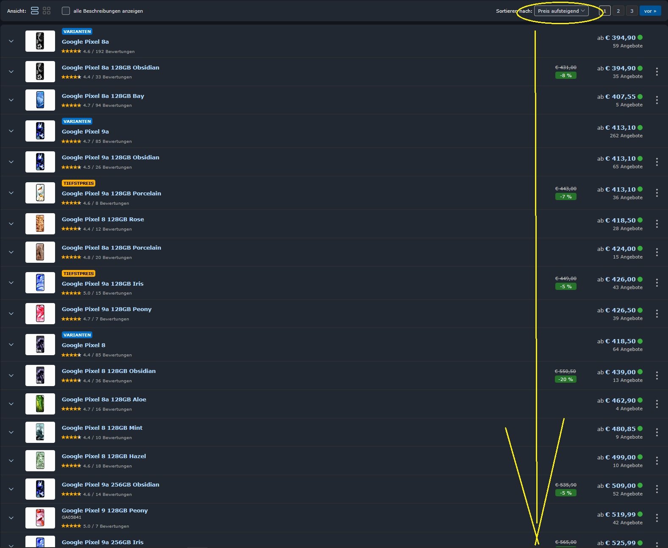Expand Google Pixel 8a 128GB Obsidian row

(11, 72)
